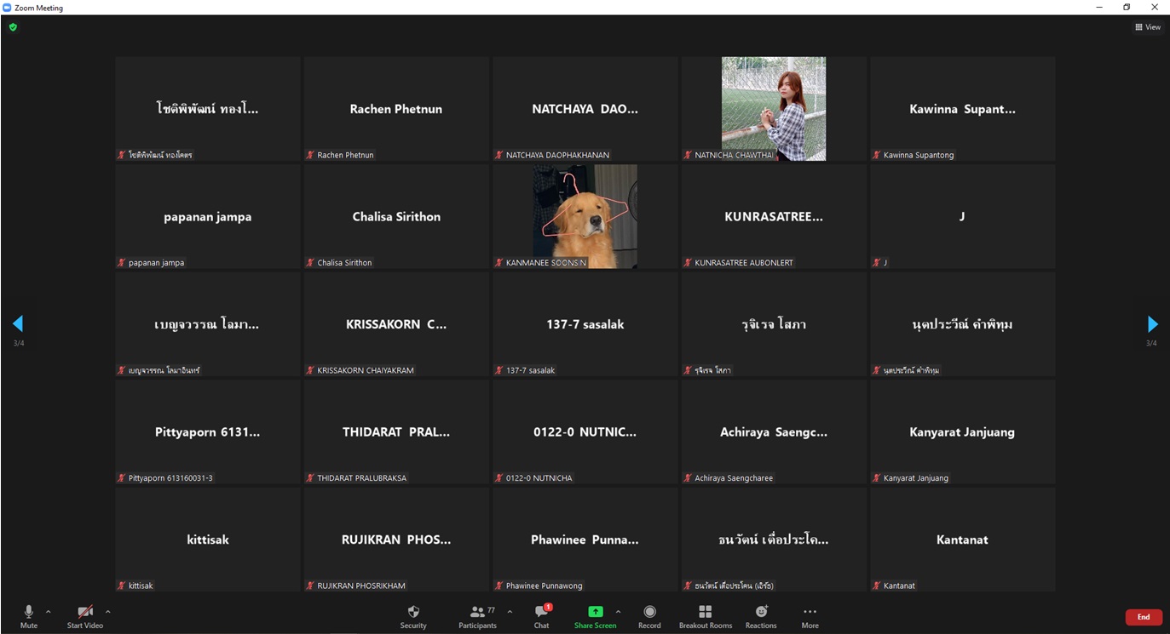Open the Participants panel
Image resolution: width=1170 pixels, height=634 pixels.
coord(478,616)
